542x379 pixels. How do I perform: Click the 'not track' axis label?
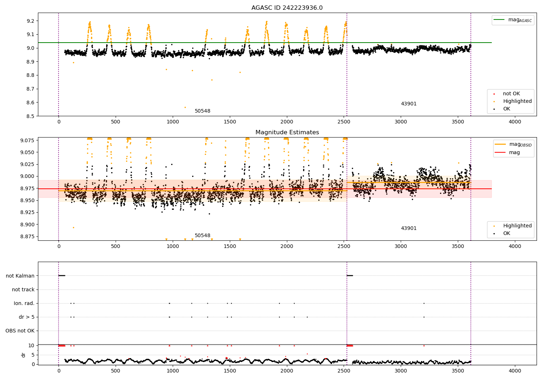pos(23,289)
